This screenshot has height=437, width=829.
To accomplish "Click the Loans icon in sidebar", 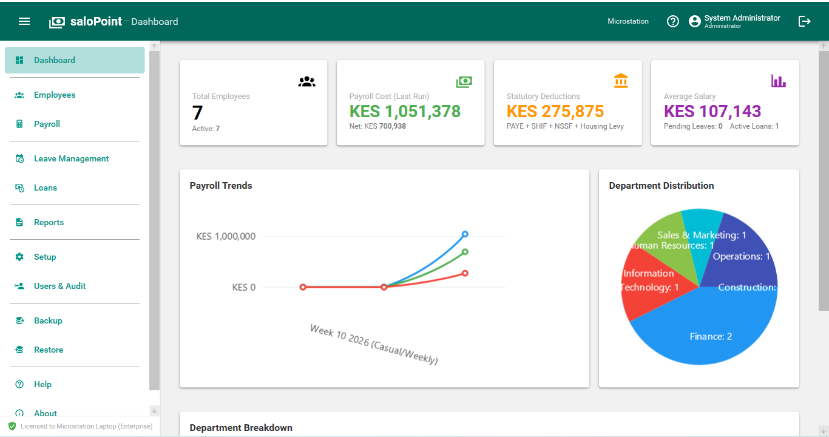I will coord(20,188).
